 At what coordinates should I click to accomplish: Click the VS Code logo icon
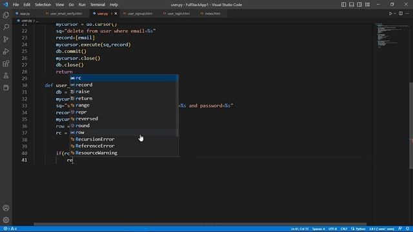[x=6, y=5]
